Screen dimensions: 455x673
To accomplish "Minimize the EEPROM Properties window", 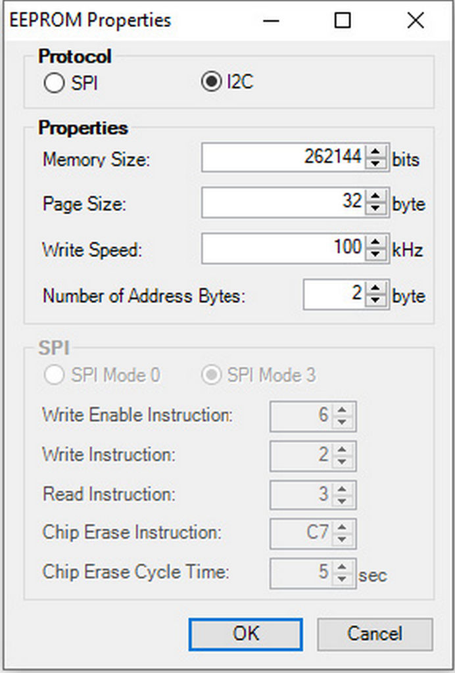I will pos(272,20).
